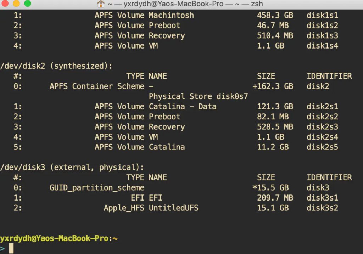This screenshot has height=254, width=363.
Task: Maximize terminal using the green button
Action: click(28, 3)
